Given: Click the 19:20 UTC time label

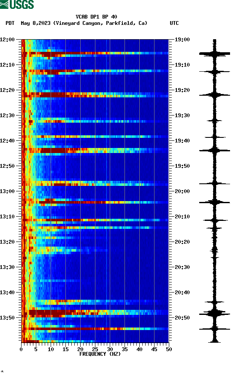Looking at the screenshot, I should (x=182, y=90).
